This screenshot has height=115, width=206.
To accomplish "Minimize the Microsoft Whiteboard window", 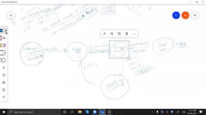I will 191,2.
